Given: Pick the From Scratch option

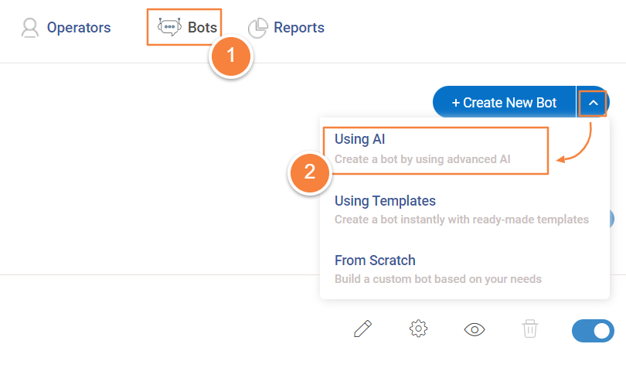Looking at the screenshot, I should [x=375, y=261].
